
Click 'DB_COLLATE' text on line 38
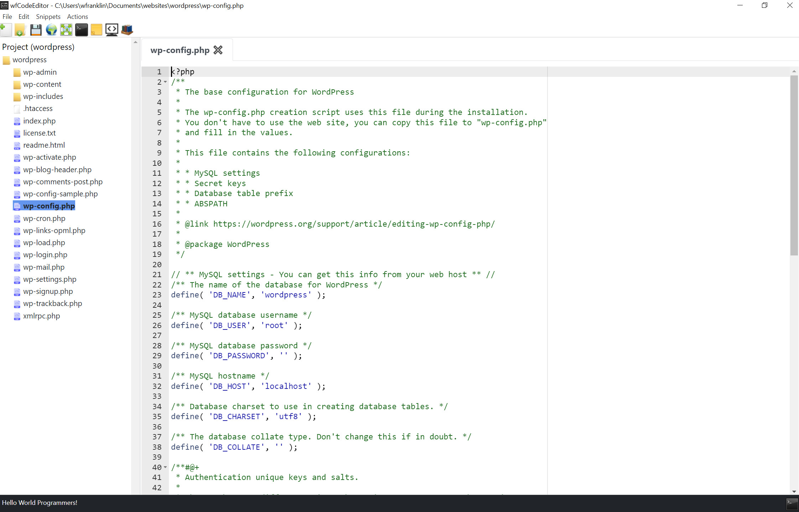[237, 447]
